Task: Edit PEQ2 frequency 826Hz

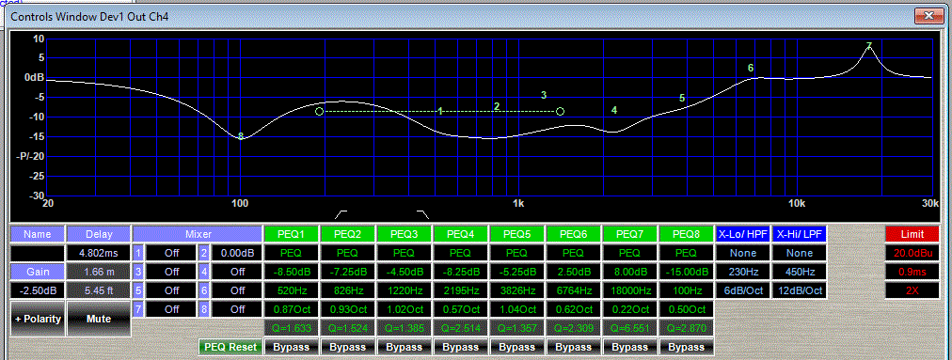Action: tap(348, 290)
